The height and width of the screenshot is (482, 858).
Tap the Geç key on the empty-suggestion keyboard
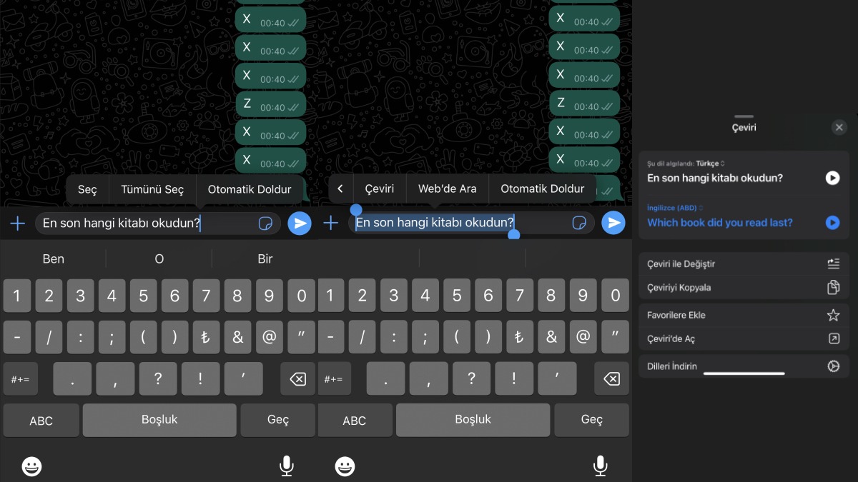point(592,420)
